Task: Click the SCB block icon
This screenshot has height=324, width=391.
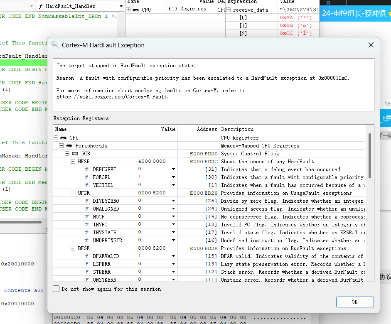Action: 75,154
